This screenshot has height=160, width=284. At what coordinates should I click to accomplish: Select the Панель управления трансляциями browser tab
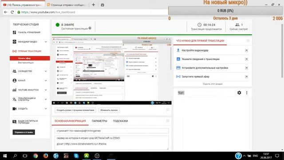coord(23,5)
